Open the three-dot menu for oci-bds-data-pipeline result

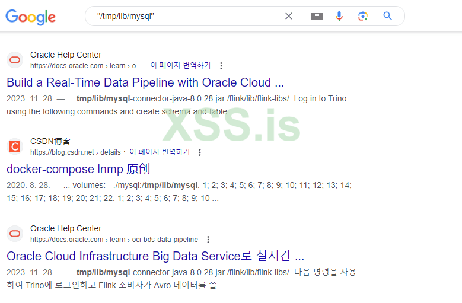[208, 240]
